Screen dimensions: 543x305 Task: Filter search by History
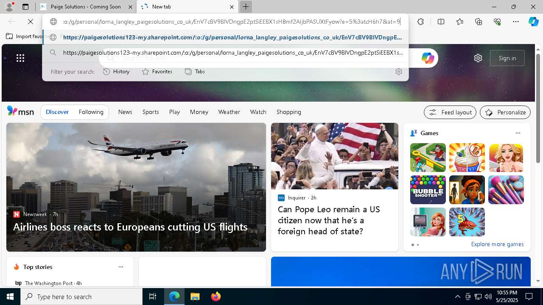116,72
